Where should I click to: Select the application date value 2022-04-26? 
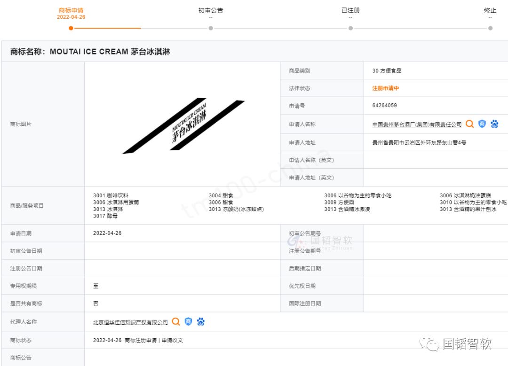click(107, 233)
